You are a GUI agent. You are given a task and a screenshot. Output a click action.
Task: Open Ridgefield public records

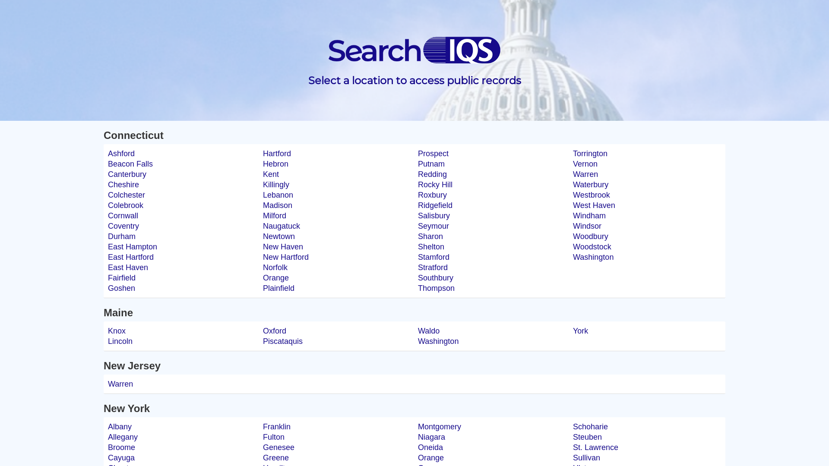coord(435,205)
